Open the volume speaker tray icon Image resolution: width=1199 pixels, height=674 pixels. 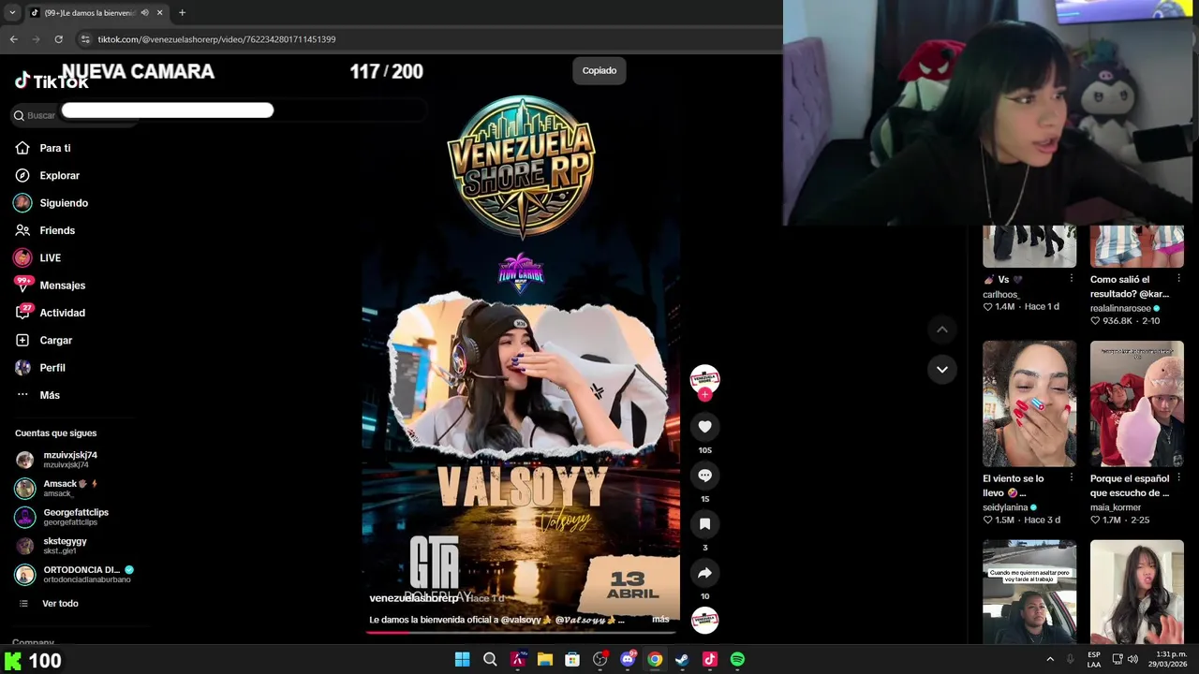tap(1133, 659)
